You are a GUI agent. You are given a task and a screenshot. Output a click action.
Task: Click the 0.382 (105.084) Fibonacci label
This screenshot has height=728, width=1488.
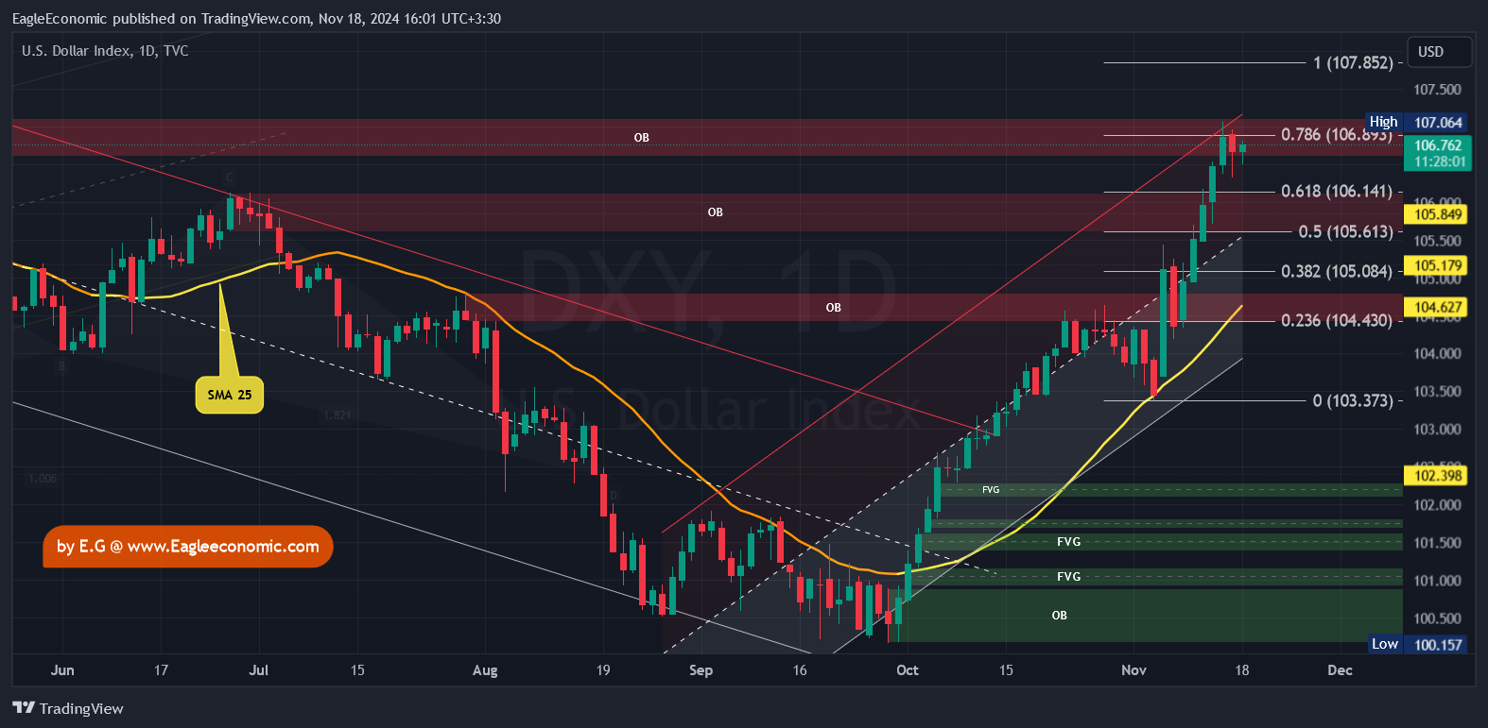click(1336, 271)
